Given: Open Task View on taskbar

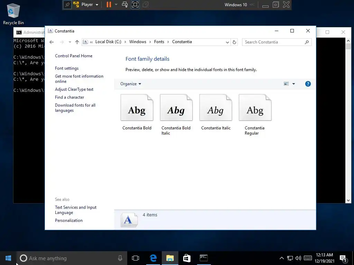Looking at the screenshot, I should [136, 258].
